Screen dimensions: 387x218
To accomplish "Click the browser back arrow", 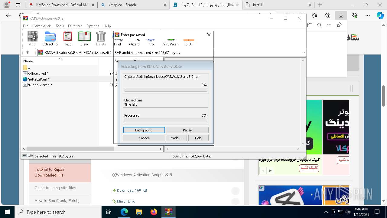I will pos(8,15).
